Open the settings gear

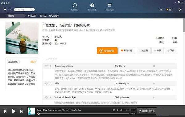(x=179, y=10)
